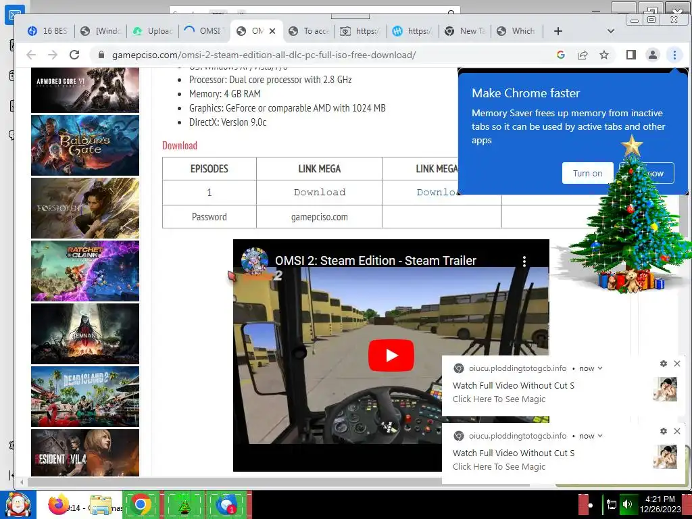Click the address bar URL
The image size is (692, 519).
pos(264,55)
